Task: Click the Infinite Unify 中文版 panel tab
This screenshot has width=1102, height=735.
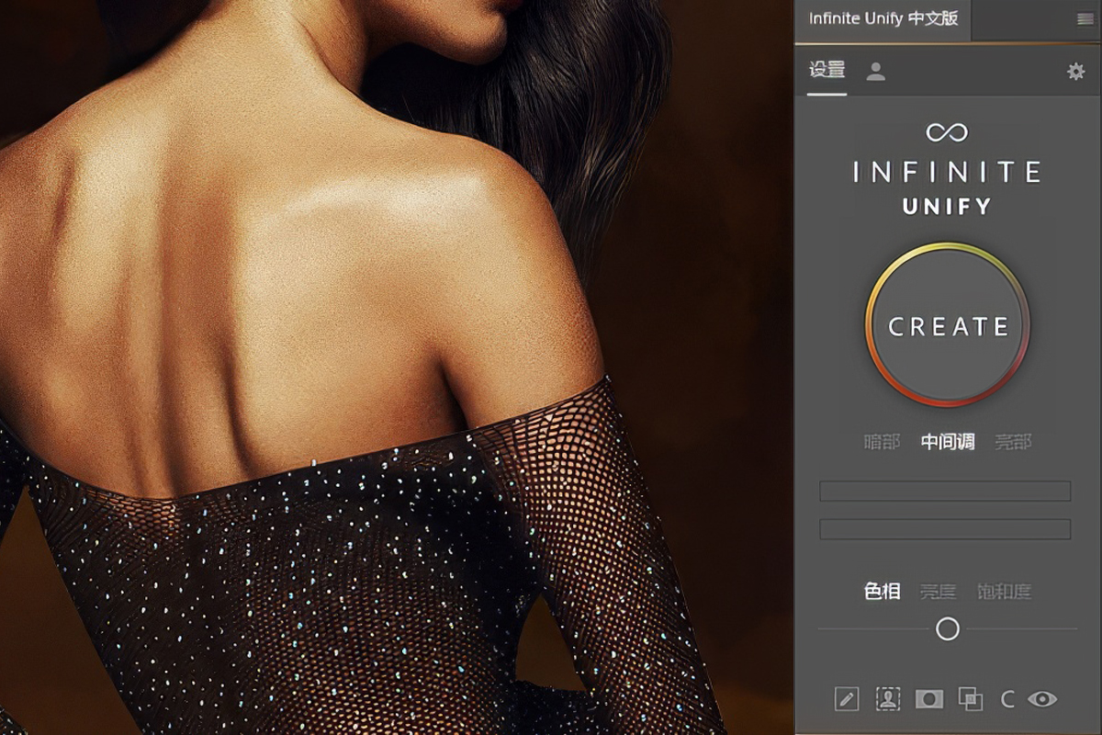Action: pyautogui.click(x=883, y=19)
